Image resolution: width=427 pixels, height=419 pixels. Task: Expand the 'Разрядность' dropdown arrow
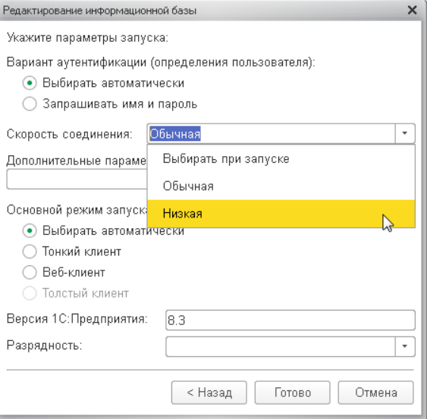405,346
